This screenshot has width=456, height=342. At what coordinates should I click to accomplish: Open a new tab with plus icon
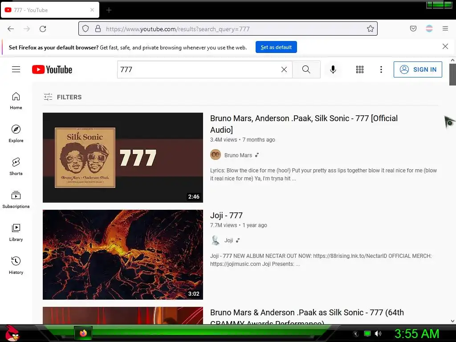click(109, 10)
